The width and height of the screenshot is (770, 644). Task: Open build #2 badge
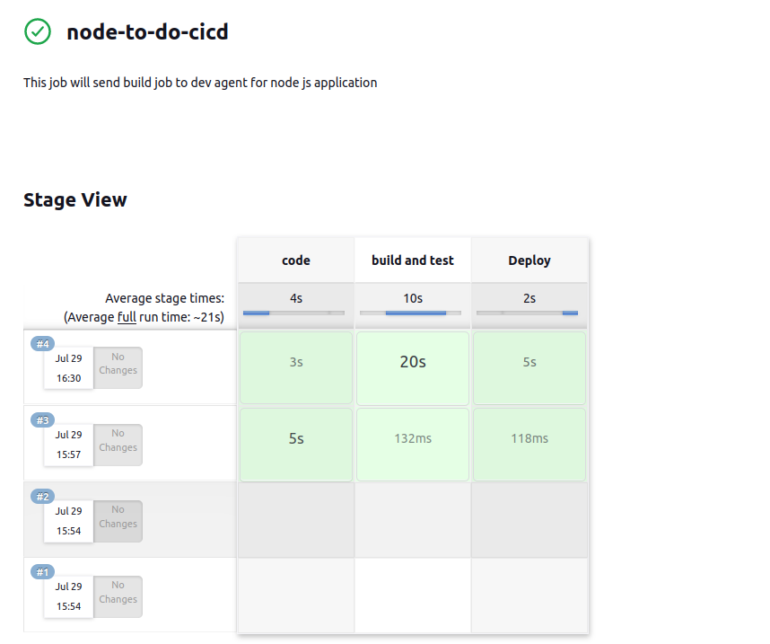coord(43,496)
